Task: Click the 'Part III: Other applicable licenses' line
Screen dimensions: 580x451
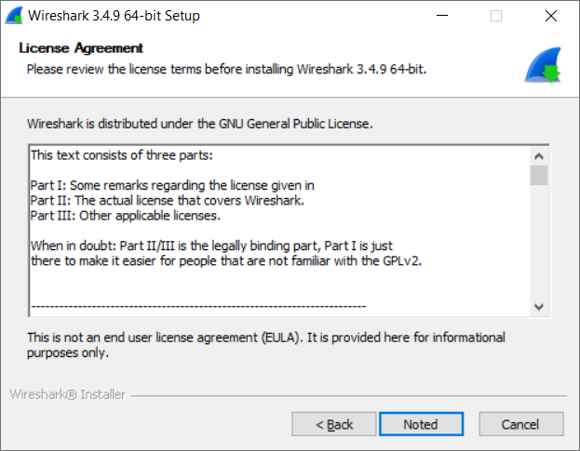Action: (126, 216)
